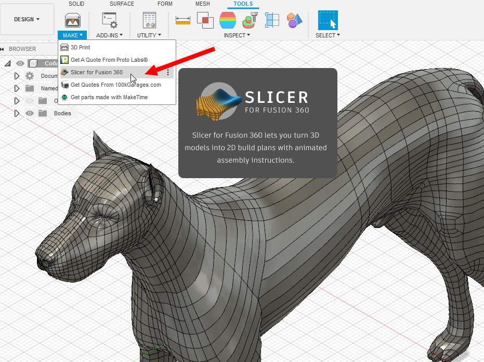Image resolution: width=484 pixels, height=362 pixels.
Task: Select the green and red analysis tool with bolt
Action: [x=250, y=20]
